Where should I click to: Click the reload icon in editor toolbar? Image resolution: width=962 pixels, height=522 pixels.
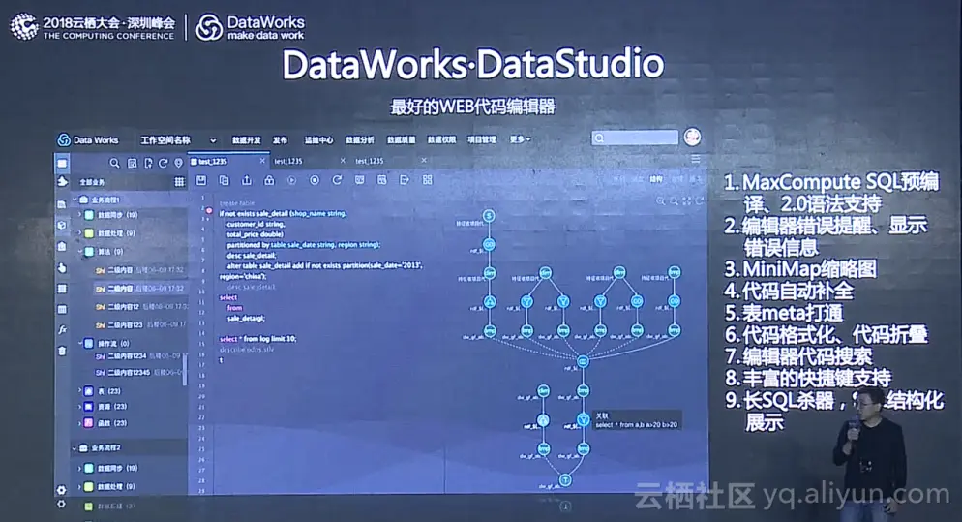click(x=337, y=180)
